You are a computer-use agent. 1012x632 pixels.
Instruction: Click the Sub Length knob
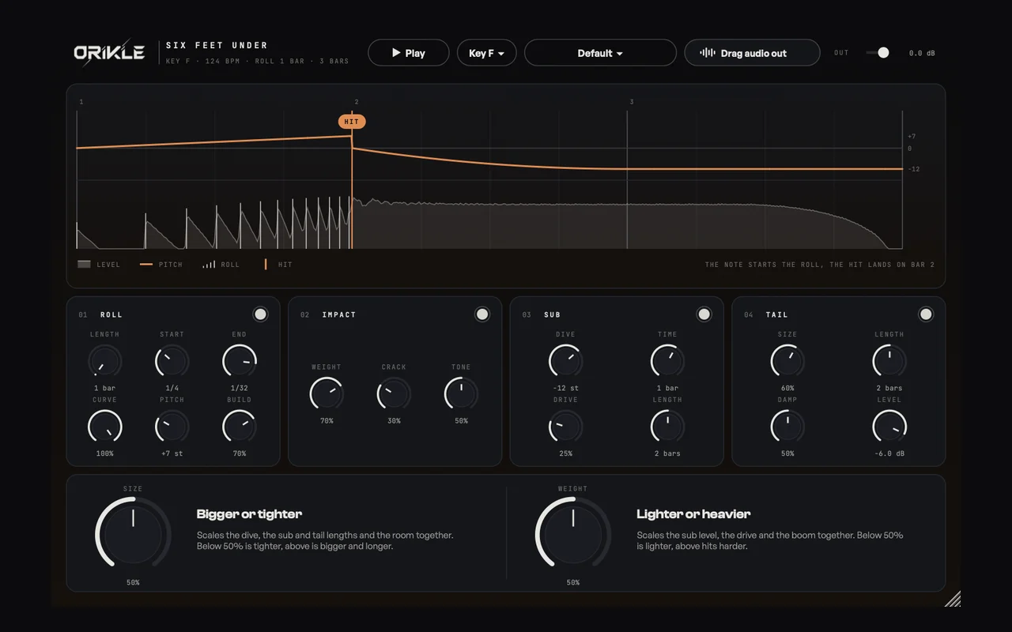click(x=668, y=427)
